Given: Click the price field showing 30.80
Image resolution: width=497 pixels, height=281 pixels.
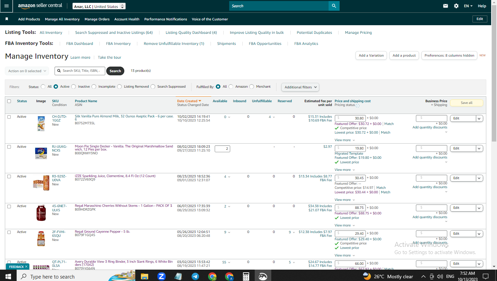Looking at the screenshot, I should pyautogui.click(x=350, y=118).
